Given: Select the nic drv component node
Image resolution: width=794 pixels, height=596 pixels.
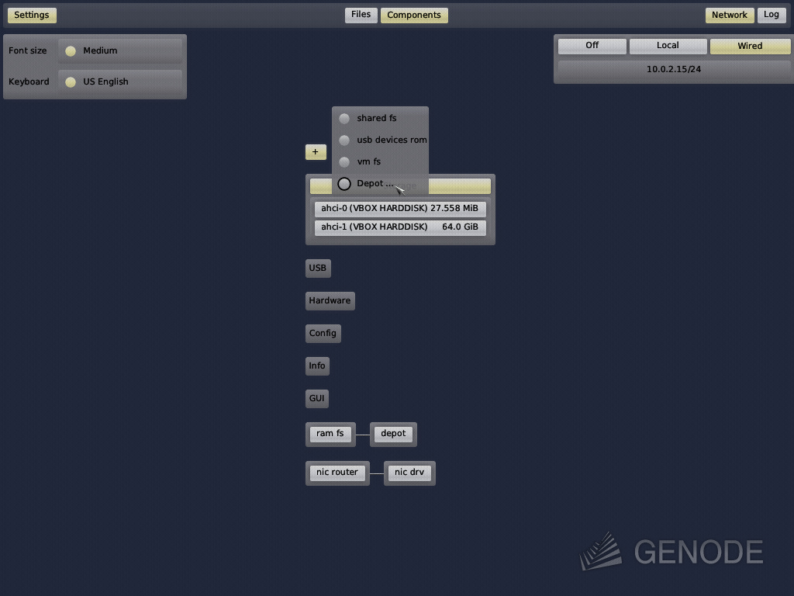Looking at the screenshot, I should tap(409, 472).
